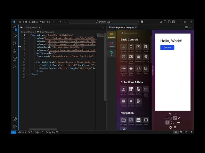The height and width of the screenshot is (153, 205).
Task: Select the Check Box control icon
Action: click(123, 57)
